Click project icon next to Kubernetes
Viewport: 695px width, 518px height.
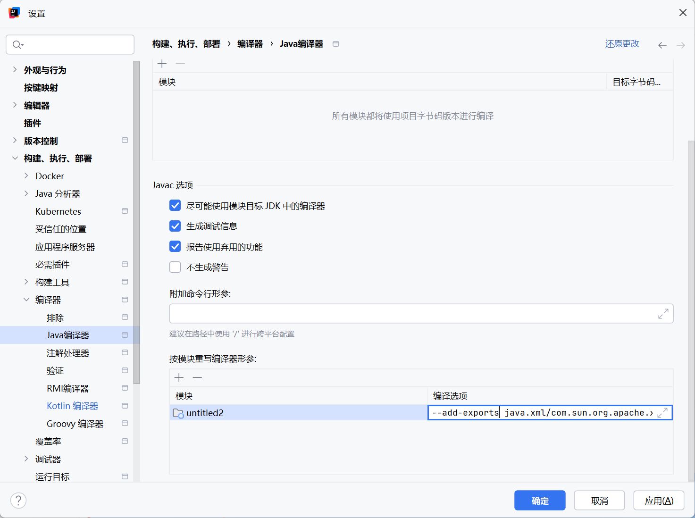coord(125,211)
